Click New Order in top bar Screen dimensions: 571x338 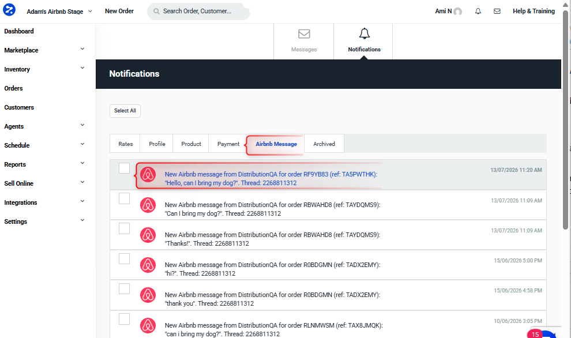(x=119, y=12)
